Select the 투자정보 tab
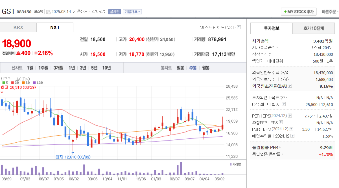The image size is (339, 188). click(x=272, y=28)
